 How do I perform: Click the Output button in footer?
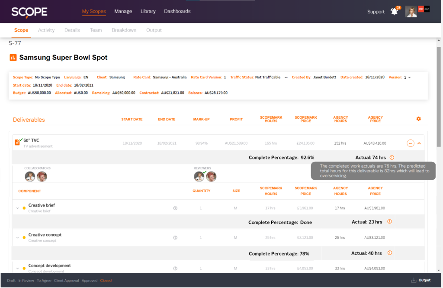pyautogui.click(x=424, y=280)
